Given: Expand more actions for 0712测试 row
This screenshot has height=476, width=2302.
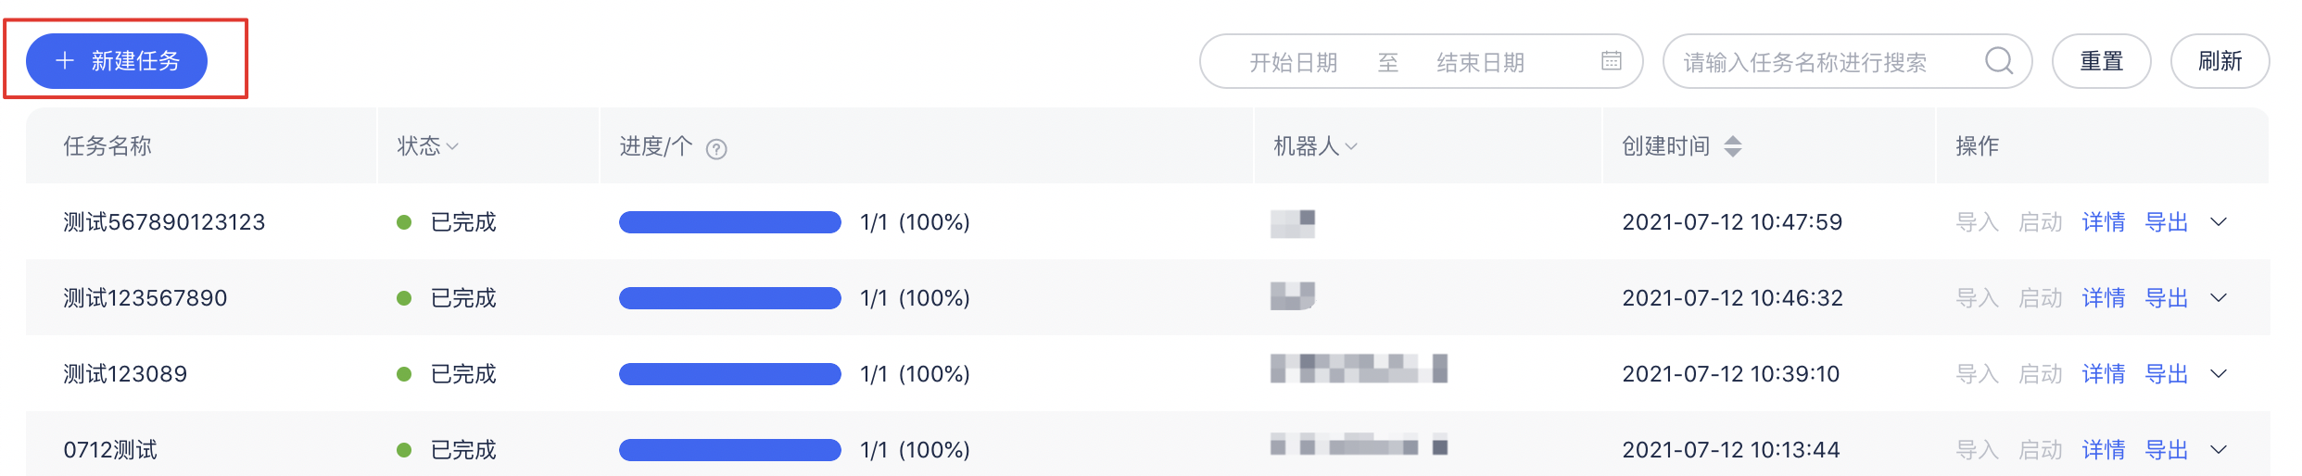Looking at the screenshot, I should (x=2219, y=449).
